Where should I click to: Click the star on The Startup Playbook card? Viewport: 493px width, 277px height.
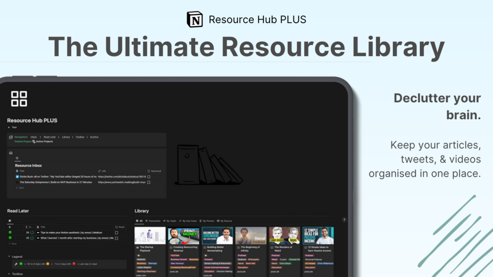[x=138, y=255]
